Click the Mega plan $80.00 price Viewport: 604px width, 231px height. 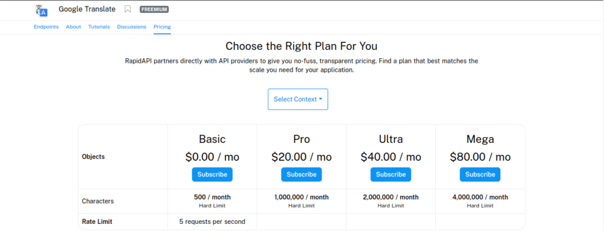480,157
